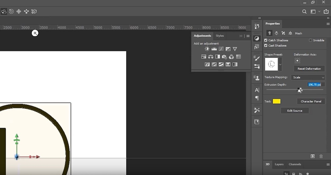Image resolution: width=331 pixels, height=175 pixels.
Task: Open the Character panel dock icon
Action: point(257,90)
